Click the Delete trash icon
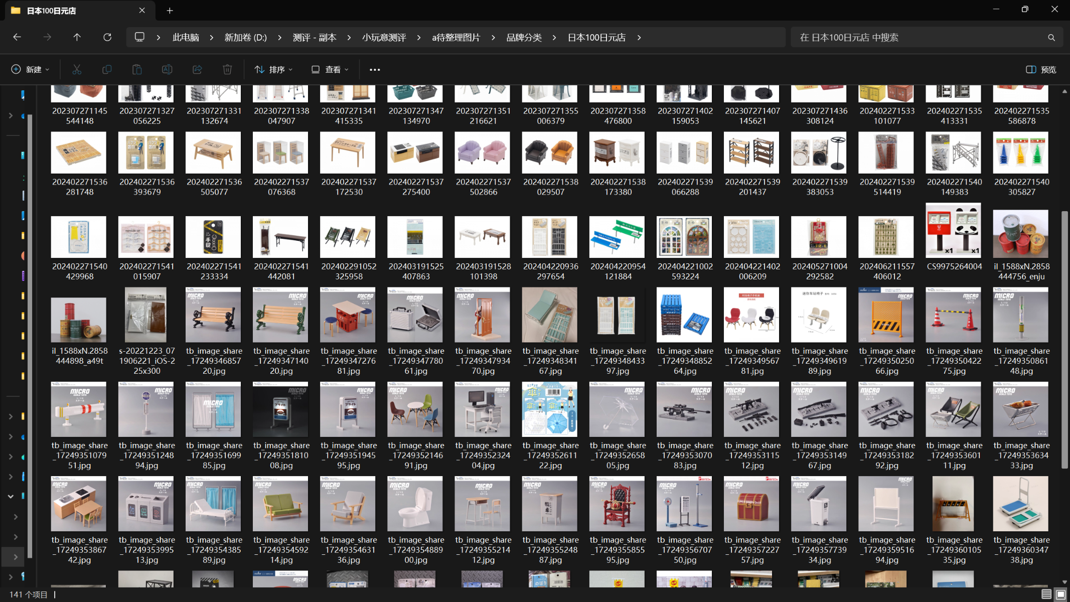The height and width of the screenshot is (602, 1070). 227,70
